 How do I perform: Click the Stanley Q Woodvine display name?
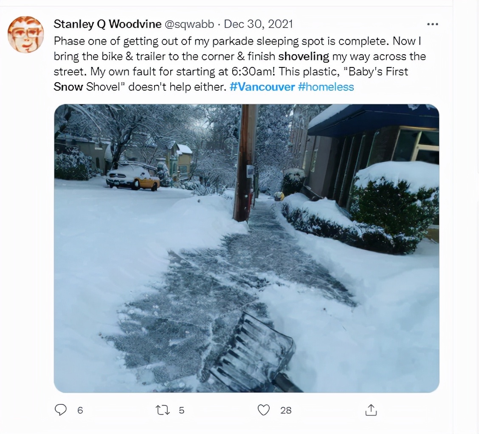pyautogui.click(x=107, y=24)
